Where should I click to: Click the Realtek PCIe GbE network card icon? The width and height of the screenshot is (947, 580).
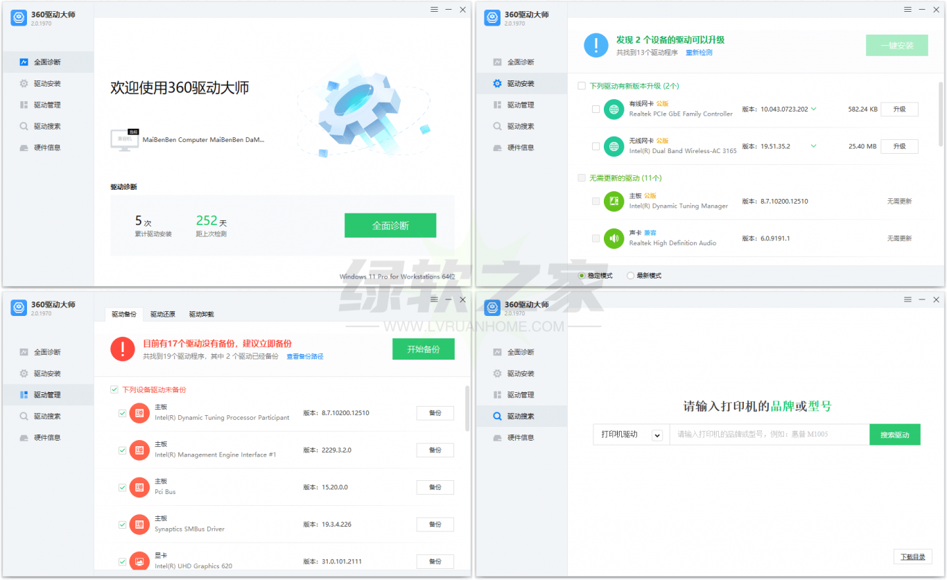tap(614, 109)
